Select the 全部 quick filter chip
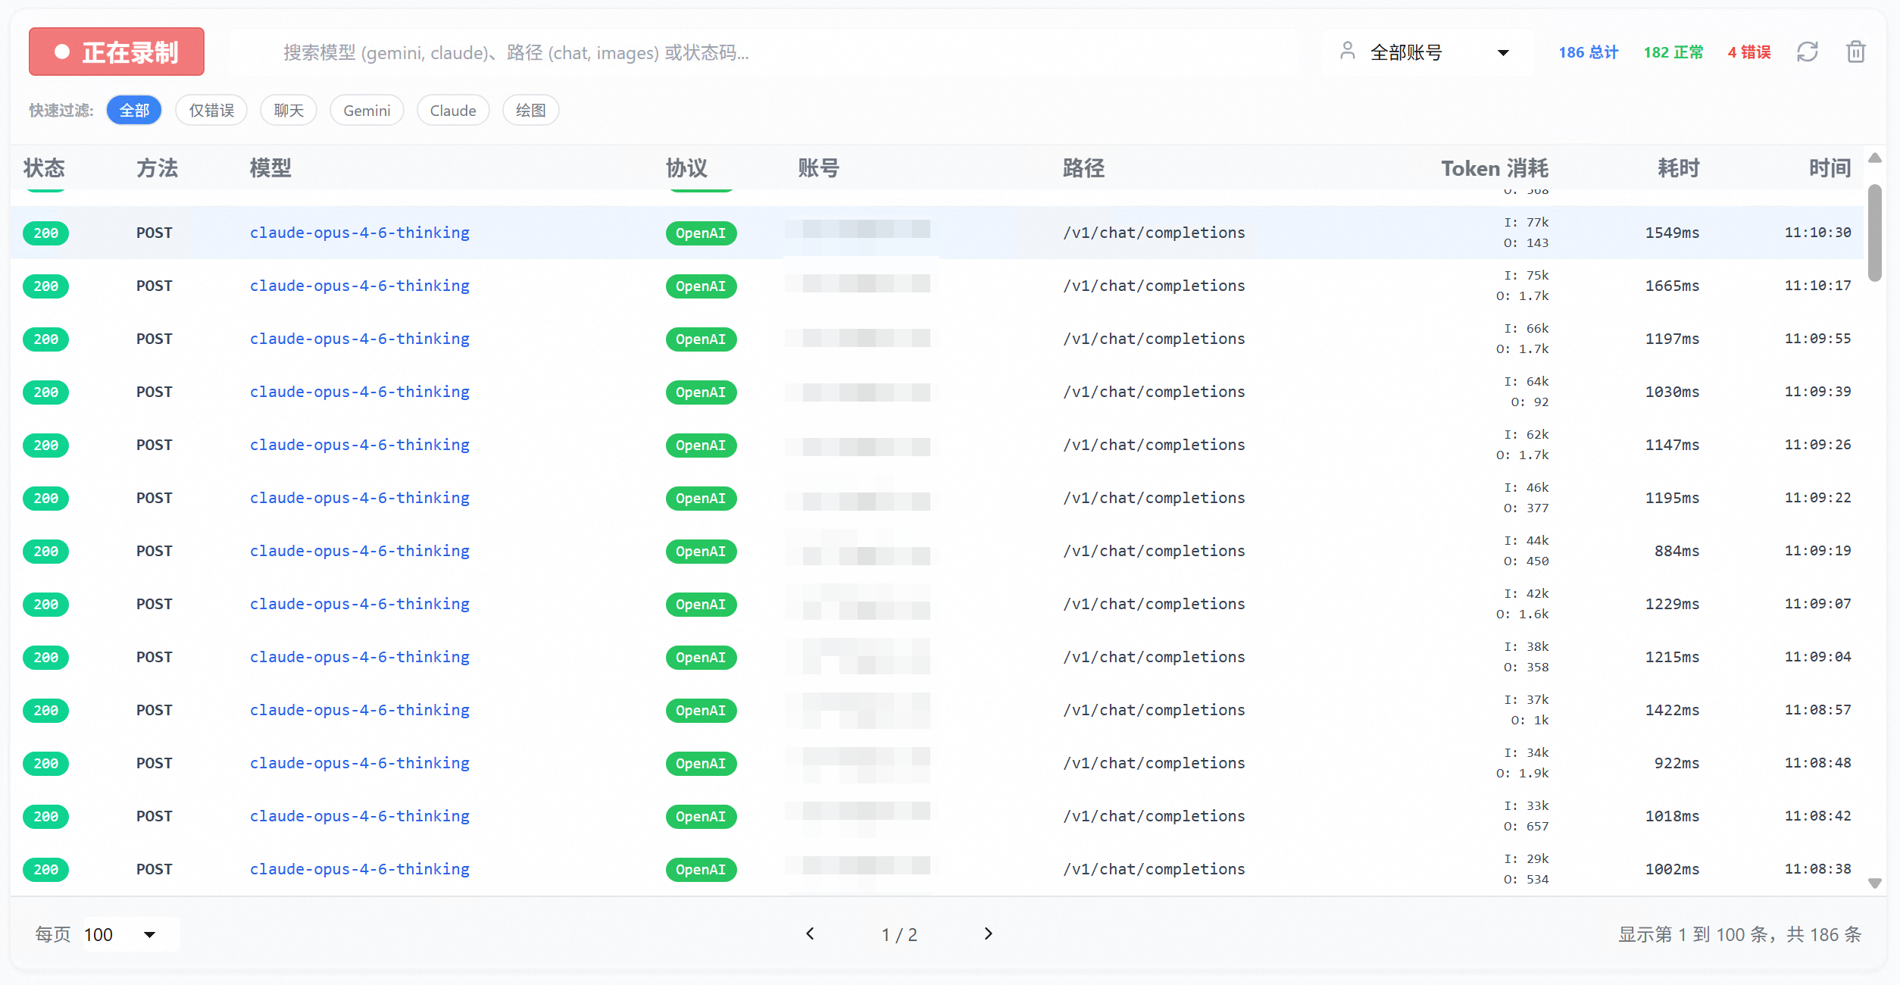The width and height of the screenshot is (1900, 985). [134, 111]
